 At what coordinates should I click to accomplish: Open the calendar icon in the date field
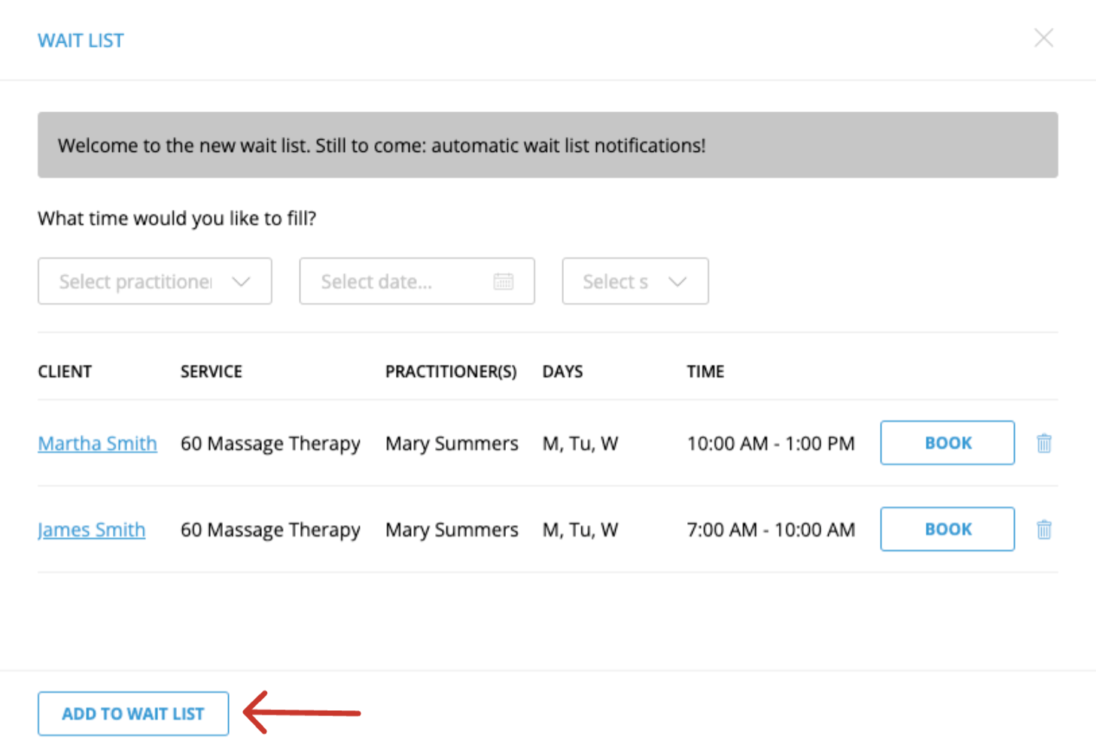503,281
